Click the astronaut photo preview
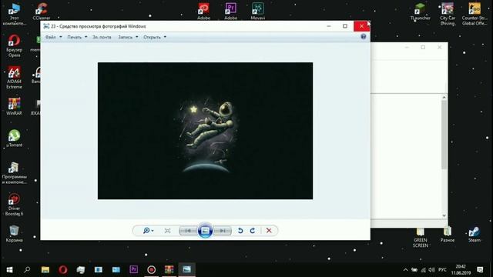 205,131
